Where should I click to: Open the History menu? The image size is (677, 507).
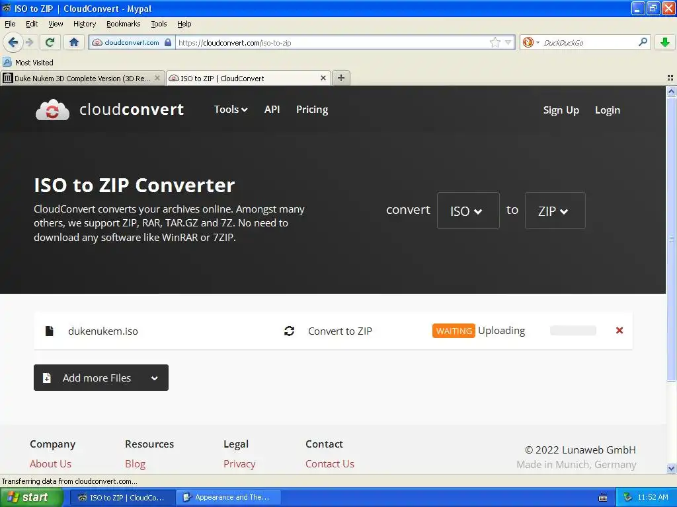tap(84, 24)
